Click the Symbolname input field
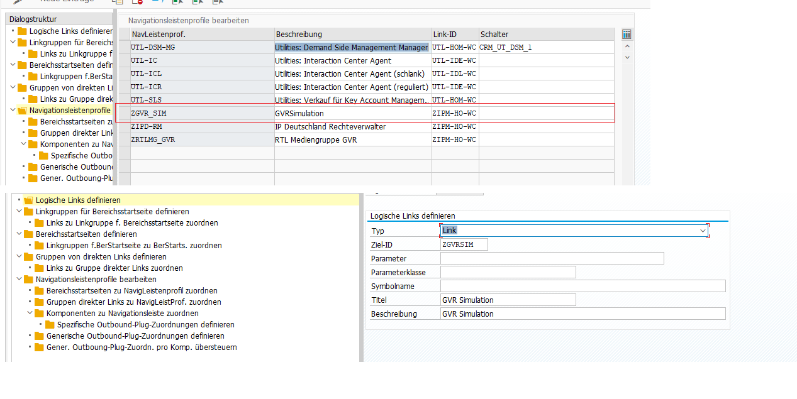 click(582, 286)
